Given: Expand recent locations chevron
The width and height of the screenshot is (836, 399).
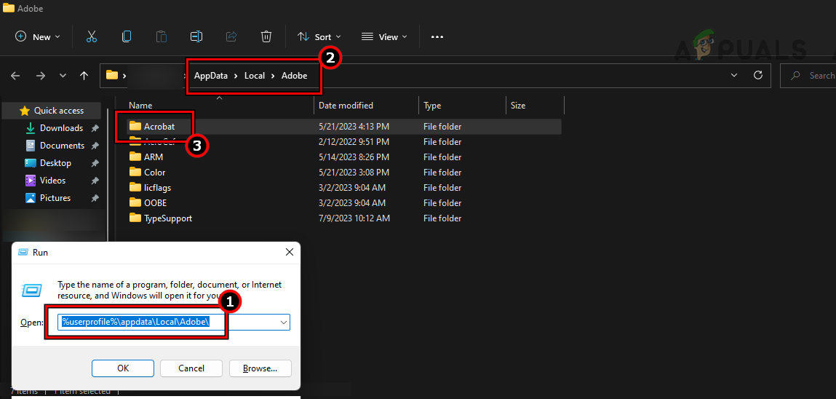Looking at the screenshot, I should (x=63, y=76).
